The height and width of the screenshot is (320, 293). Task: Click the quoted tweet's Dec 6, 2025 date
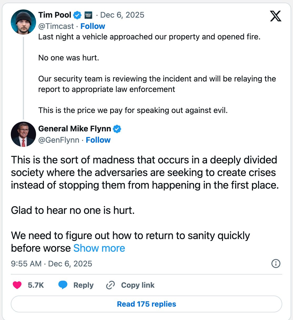tap(122, 15)
